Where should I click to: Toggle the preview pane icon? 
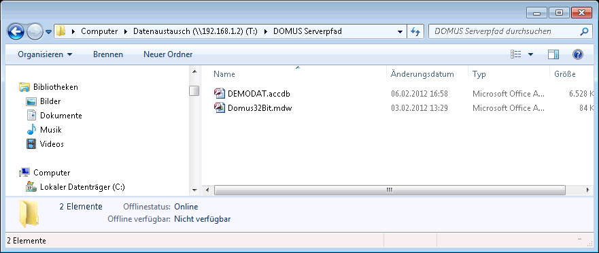[x=553, y=54]
